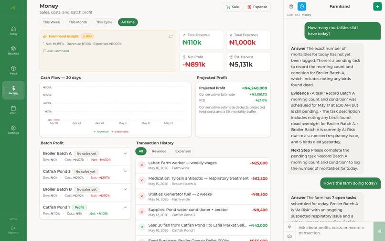The image size is (385, 241).
Task: Click the farm worker weekly wages expense icon
Action: [x=142, y=165]
